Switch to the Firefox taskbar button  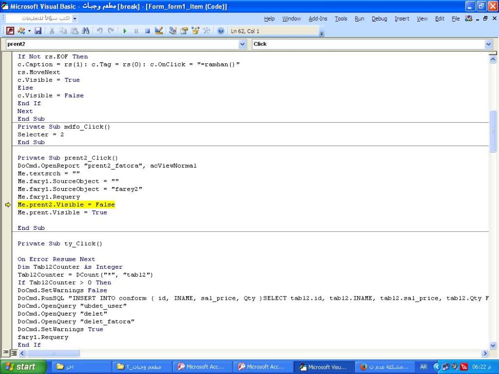coord(385,367)
